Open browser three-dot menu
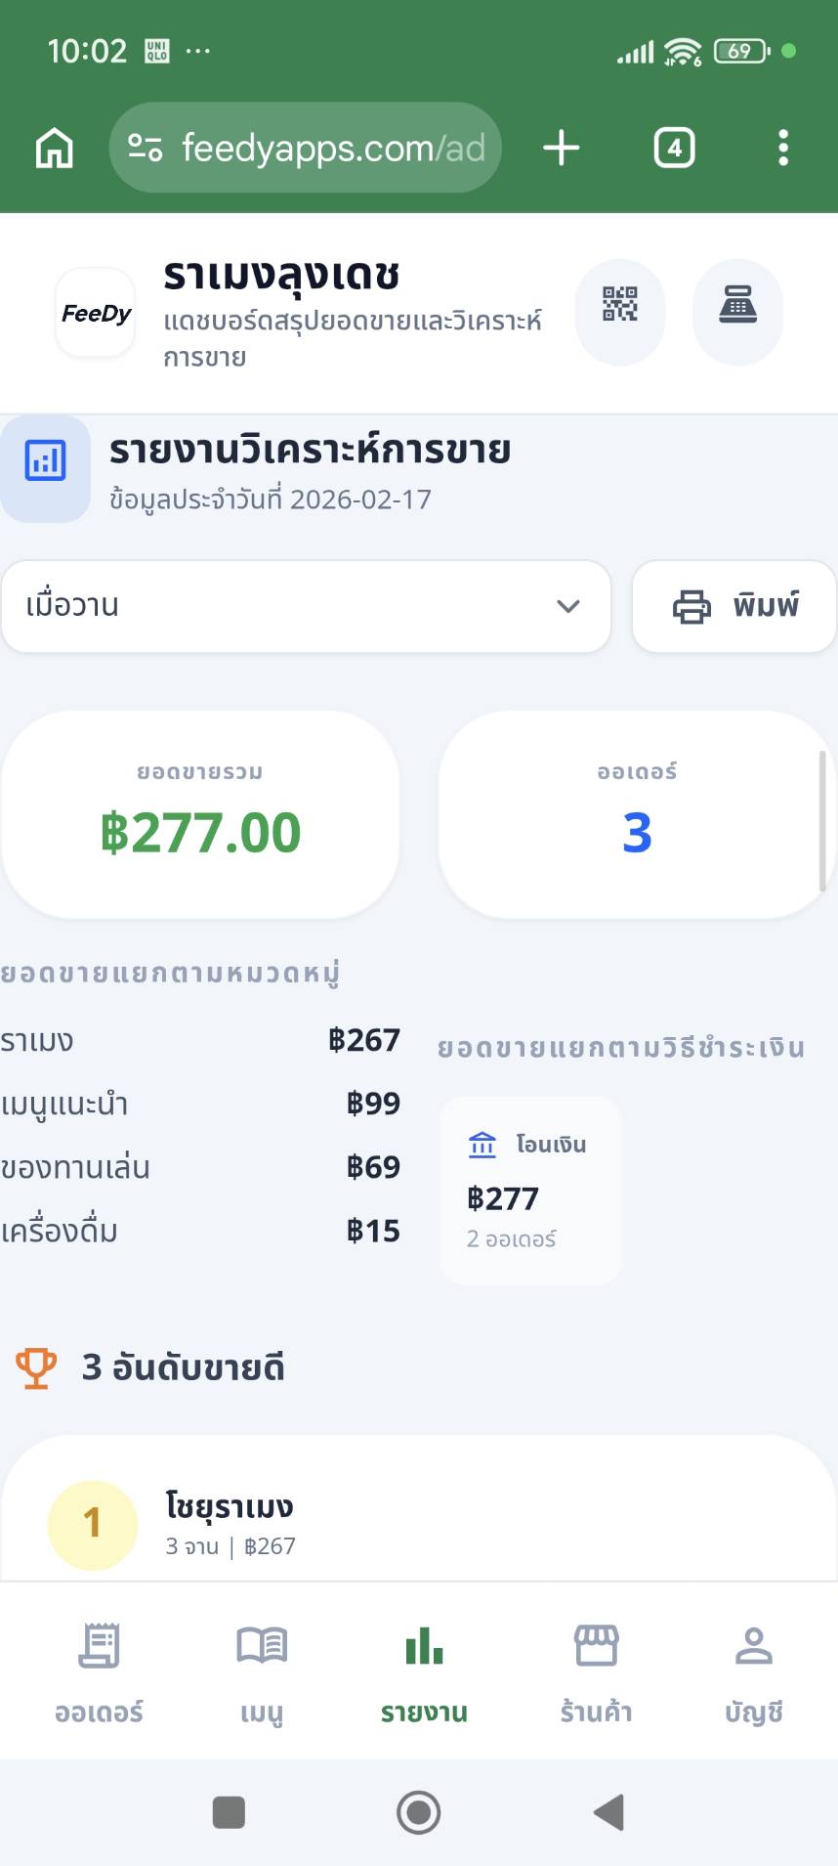 click(782, 149)
